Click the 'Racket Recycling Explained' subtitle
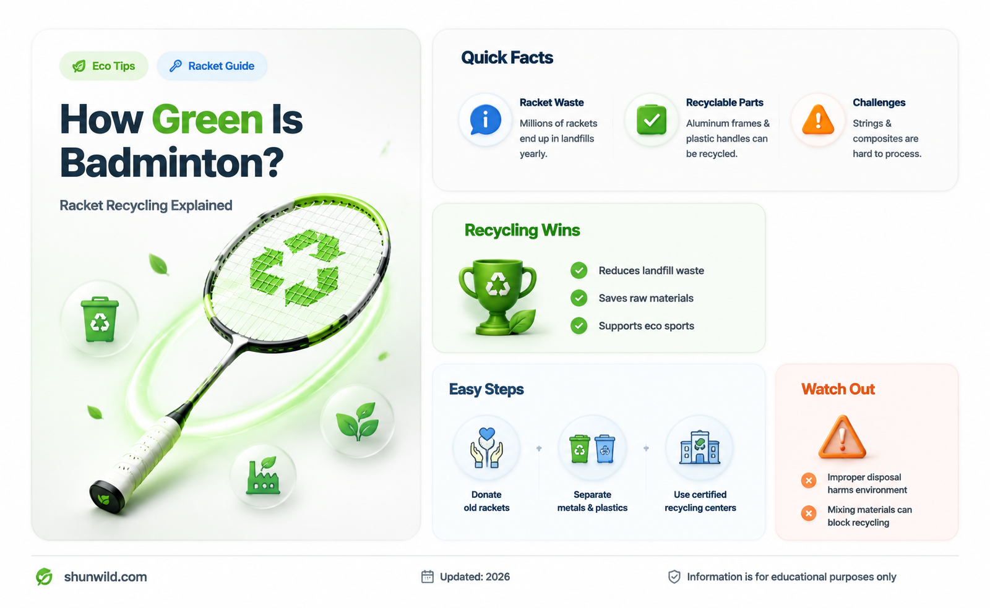The image size is (990, 608). (146, 205)
